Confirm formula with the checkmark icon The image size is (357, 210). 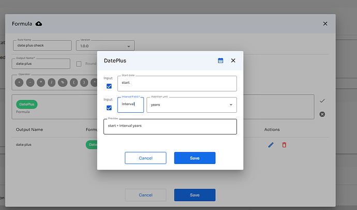[322, 101]
